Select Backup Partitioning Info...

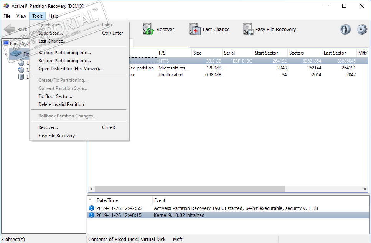click(x=79, y=53)
